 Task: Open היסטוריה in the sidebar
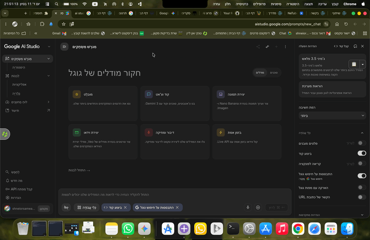[18, 68]
